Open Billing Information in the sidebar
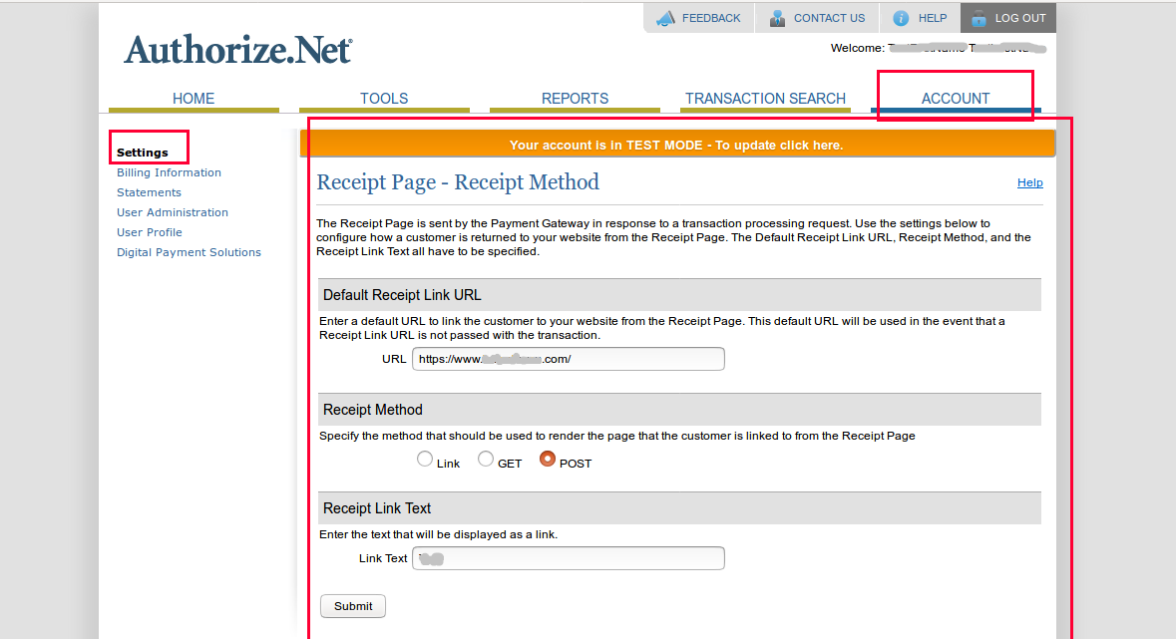The height and width of the screenshot is (639, 1176). tap(169, 172)
